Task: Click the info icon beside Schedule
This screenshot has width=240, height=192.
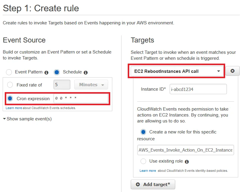Action: (86, 72)
